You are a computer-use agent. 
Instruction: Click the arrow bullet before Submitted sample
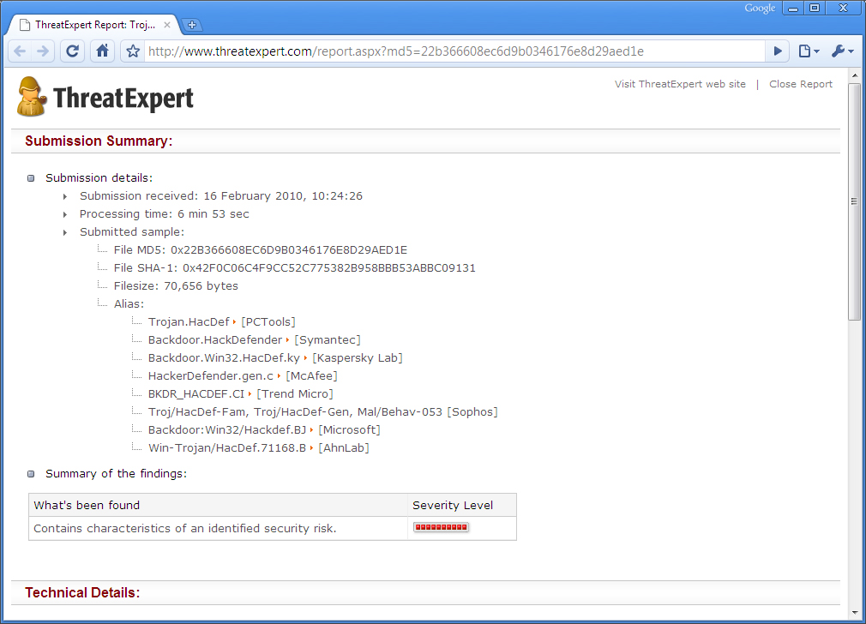tap(65, 233)
